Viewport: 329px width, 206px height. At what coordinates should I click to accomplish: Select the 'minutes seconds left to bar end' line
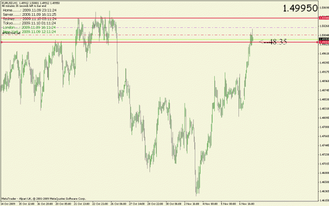(24, 6)
